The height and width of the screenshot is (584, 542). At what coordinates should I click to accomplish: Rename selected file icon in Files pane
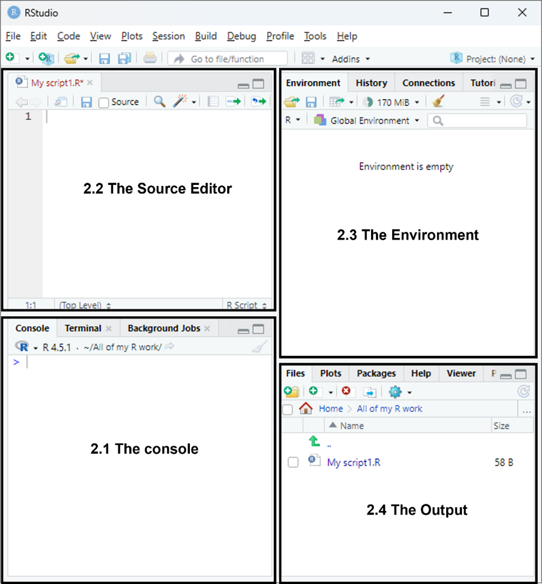[370, 392]
